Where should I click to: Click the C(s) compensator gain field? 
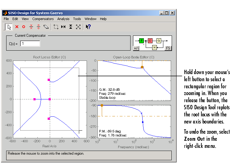pyautogui.click(x=30, y=44)
